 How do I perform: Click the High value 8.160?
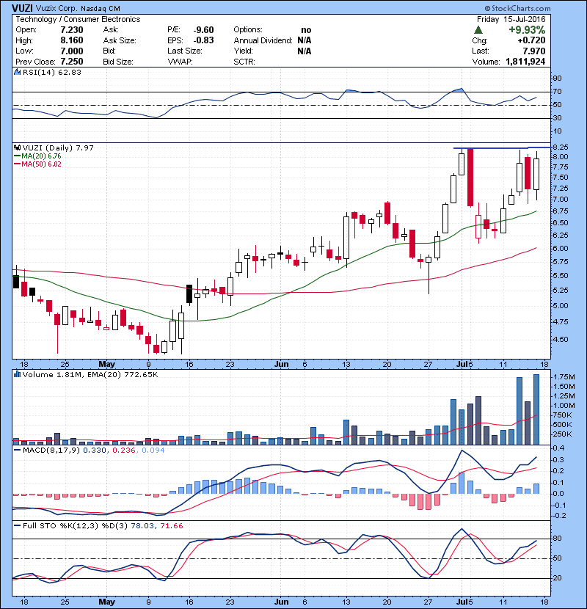click(x=72, y=40)
